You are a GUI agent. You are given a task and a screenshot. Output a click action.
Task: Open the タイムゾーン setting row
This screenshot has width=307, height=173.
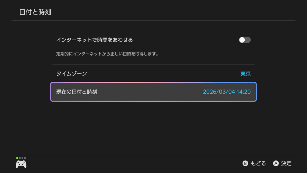pyautogui.click(x=153, y=74)
